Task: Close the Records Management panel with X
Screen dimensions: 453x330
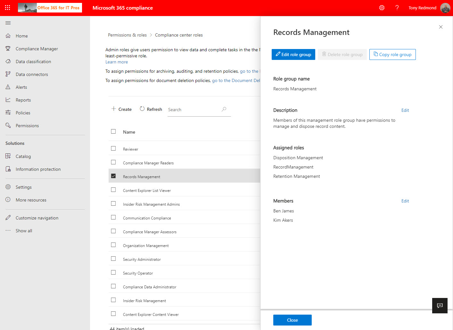Action: [441, 27]
